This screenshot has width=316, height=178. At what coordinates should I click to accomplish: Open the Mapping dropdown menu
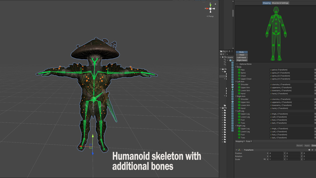[x=240, y=141]
